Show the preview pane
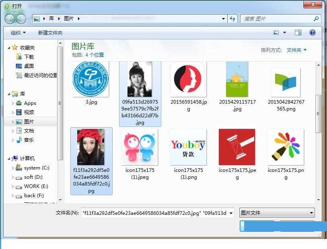Image resolution: width=327 pixels, height=249 pixels. click(x=298, y=33)
